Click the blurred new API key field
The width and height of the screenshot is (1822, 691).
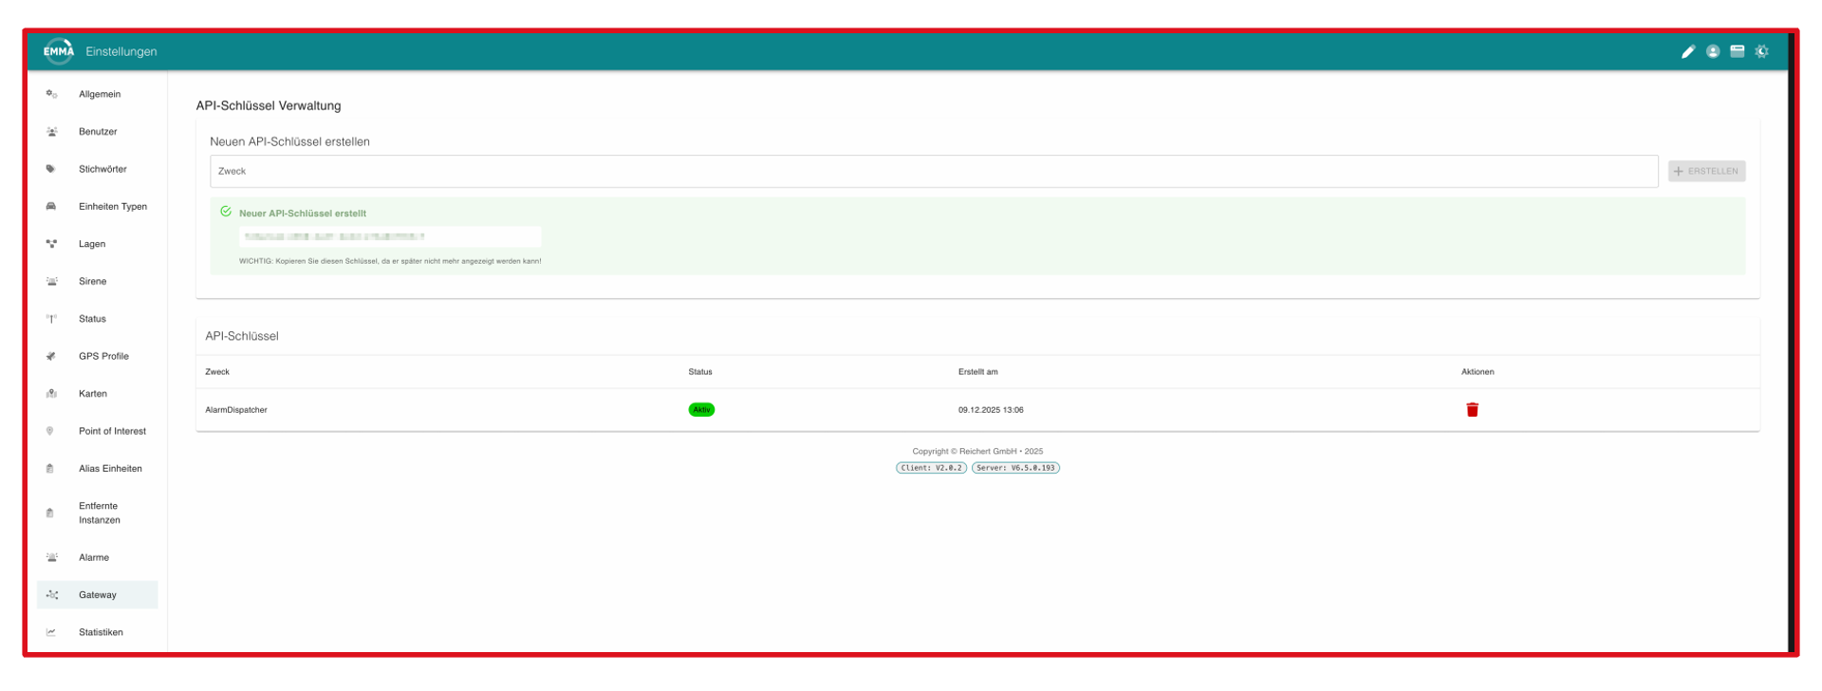point(389,236)
